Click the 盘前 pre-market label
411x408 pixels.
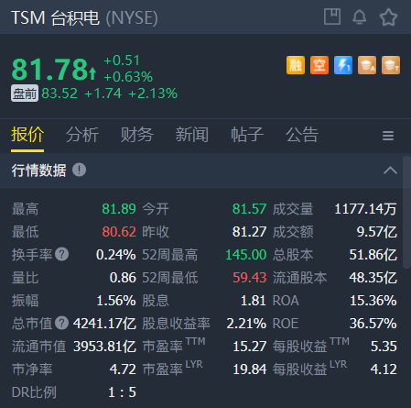click(25, 94)
